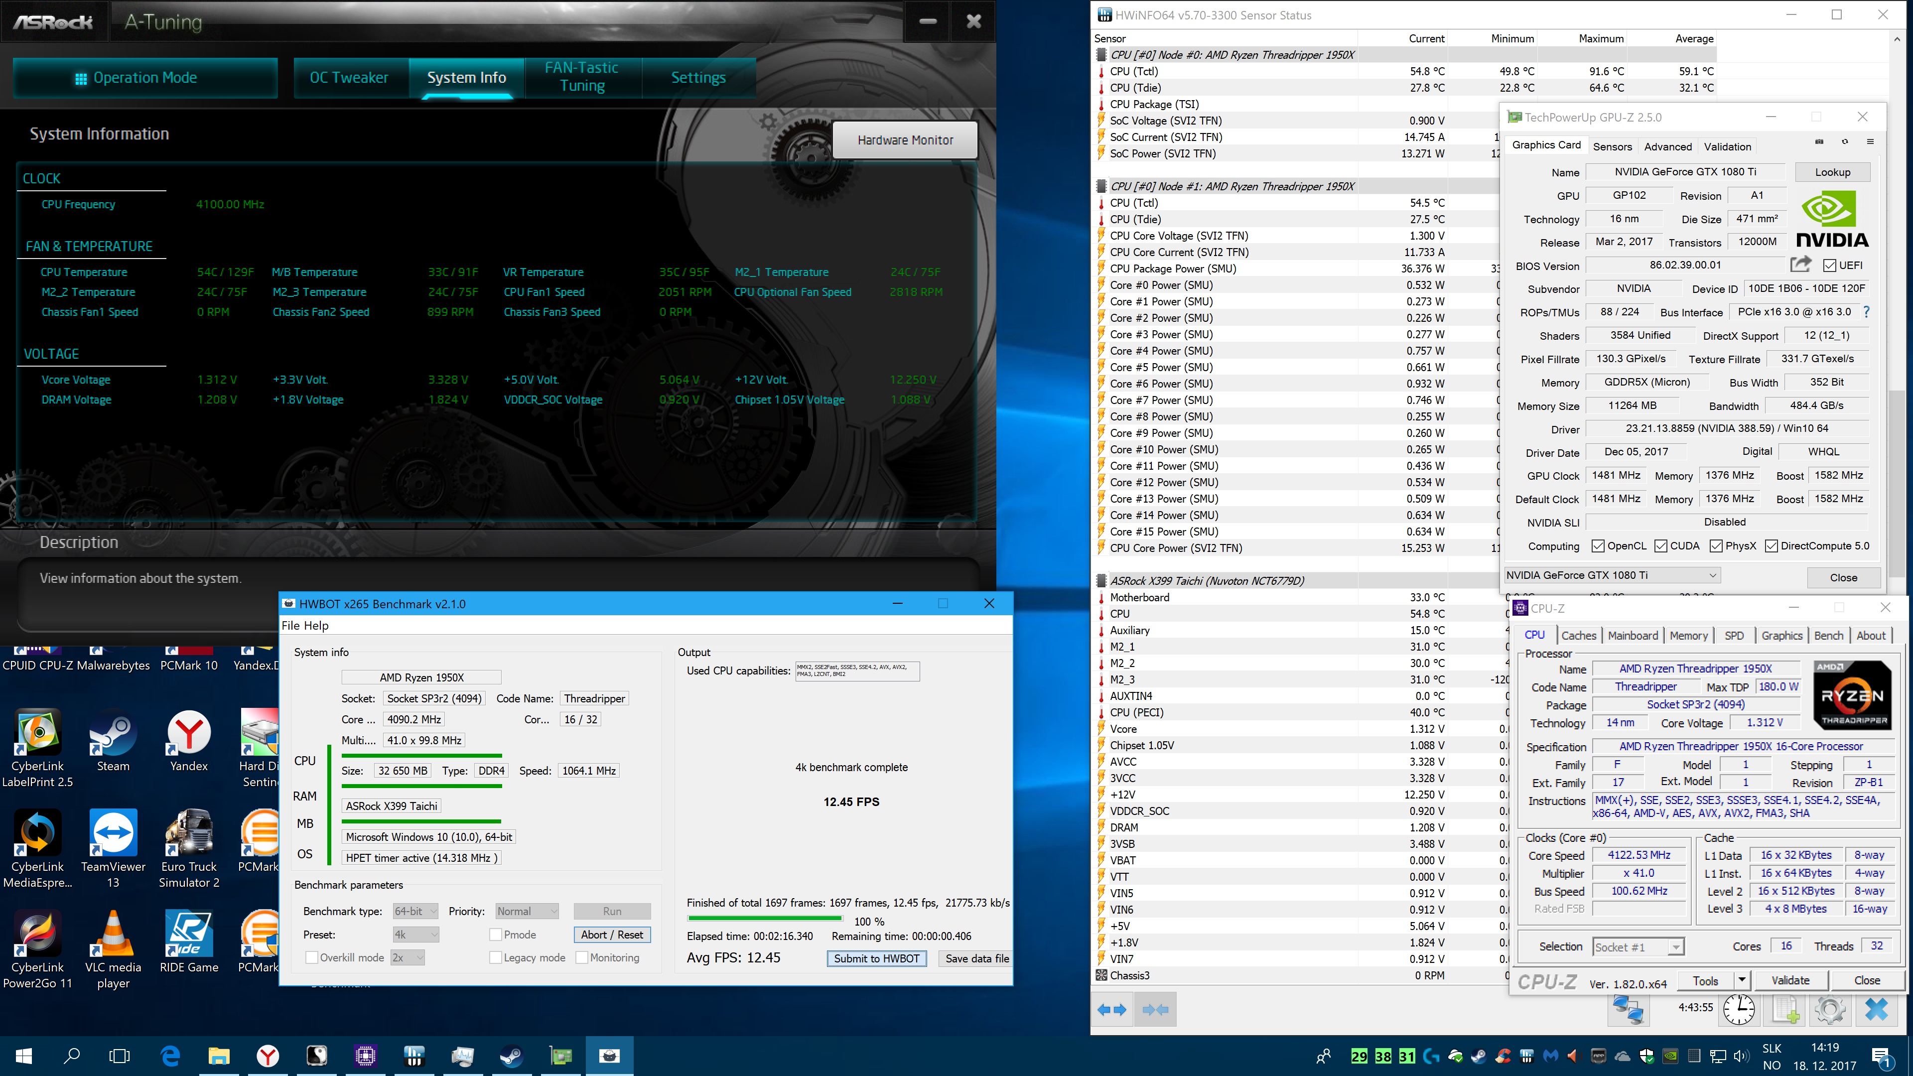Collapse CPU Node #0 sensor group

coord(1102,55)
